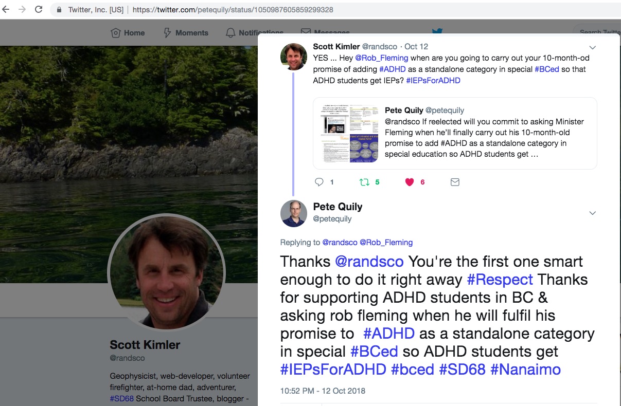Expand Scott Kimler's tweet options chevron
621x406 pixels.
pyautogui.click(x=593, y=47)
